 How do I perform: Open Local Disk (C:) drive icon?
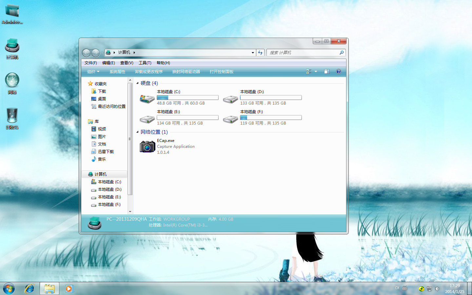click(x=147, y=99)
